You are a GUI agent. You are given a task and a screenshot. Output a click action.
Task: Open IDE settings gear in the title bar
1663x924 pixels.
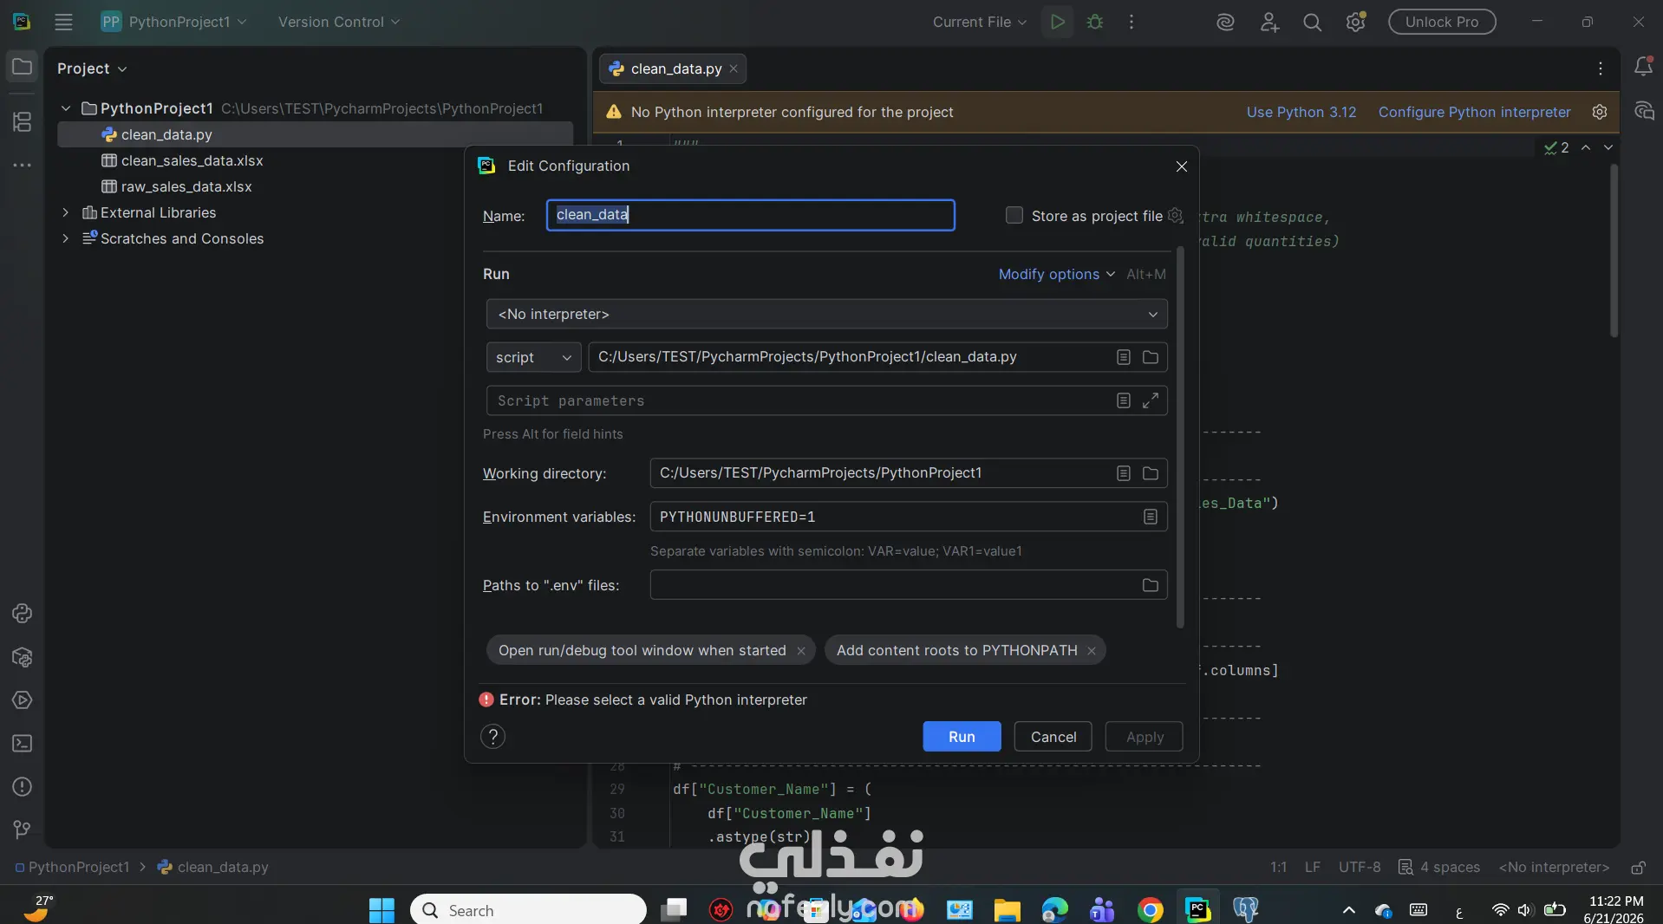(1356, 23)
